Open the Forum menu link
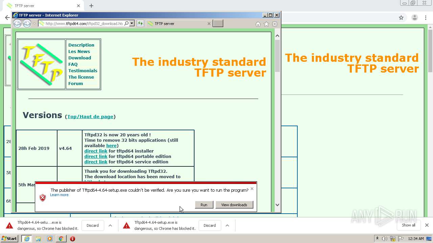The height and width of the screenshot is (243, 433). [x=75, y=83]
